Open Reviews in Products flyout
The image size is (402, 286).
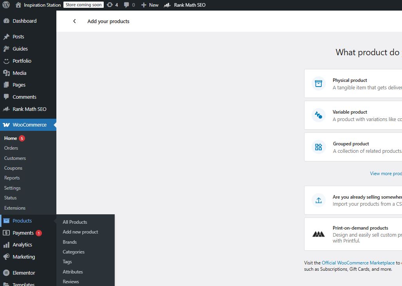(71, 282)
